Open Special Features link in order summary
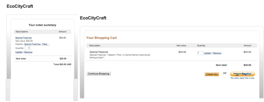Screen dimensions: 264x102 pyautogui.click(x=23, y=38)
